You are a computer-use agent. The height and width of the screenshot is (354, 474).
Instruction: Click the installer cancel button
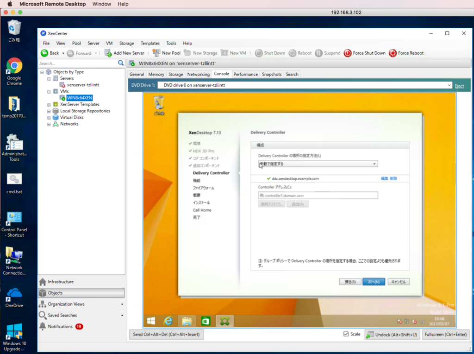pyautogui.click(x=399, y=282)
